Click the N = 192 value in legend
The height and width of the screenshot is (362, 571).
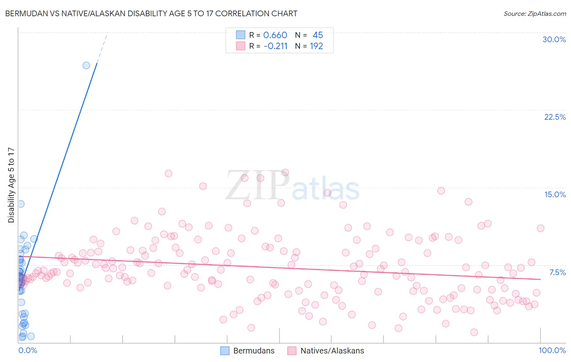click(309, 46)
